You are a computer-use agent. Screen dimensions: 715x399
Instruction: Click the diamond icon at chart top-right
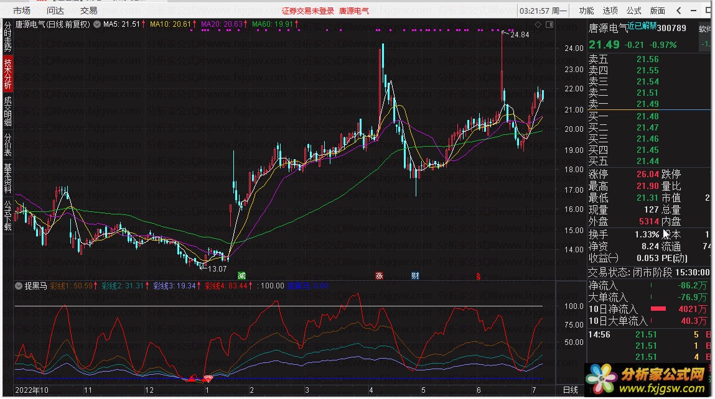tap(538, 25)
